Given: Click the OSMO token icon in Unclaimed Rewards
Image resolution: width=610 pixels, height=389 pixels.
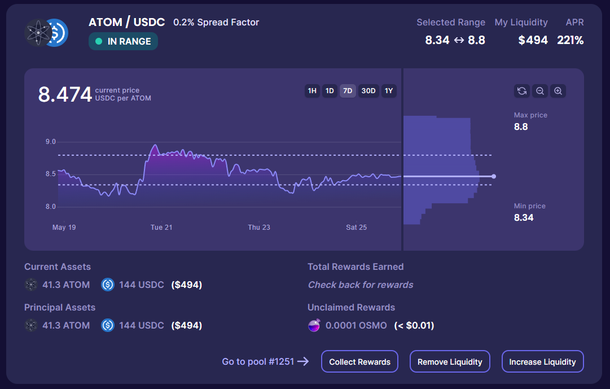Looking at the screenshot, I should [314, 325].
